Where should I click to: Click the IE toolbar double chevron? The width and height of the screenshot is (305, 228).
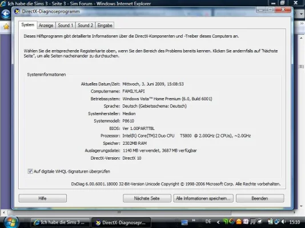click(302, 23)
